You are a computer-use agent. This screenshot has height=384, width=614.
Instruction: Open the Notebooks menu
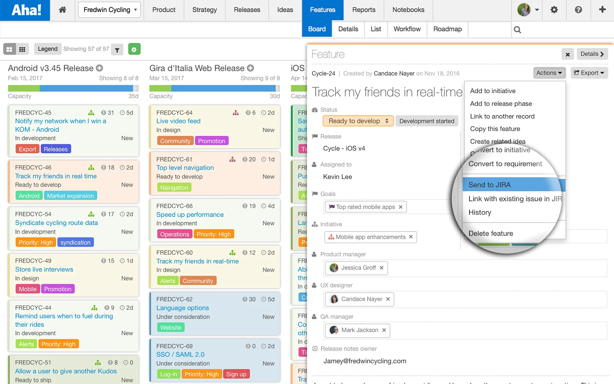click(408, 10)
